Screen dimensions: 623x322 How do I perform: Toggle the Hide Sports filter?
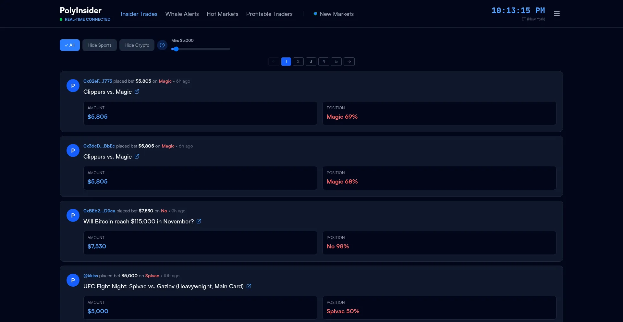[x=99, y=45]
